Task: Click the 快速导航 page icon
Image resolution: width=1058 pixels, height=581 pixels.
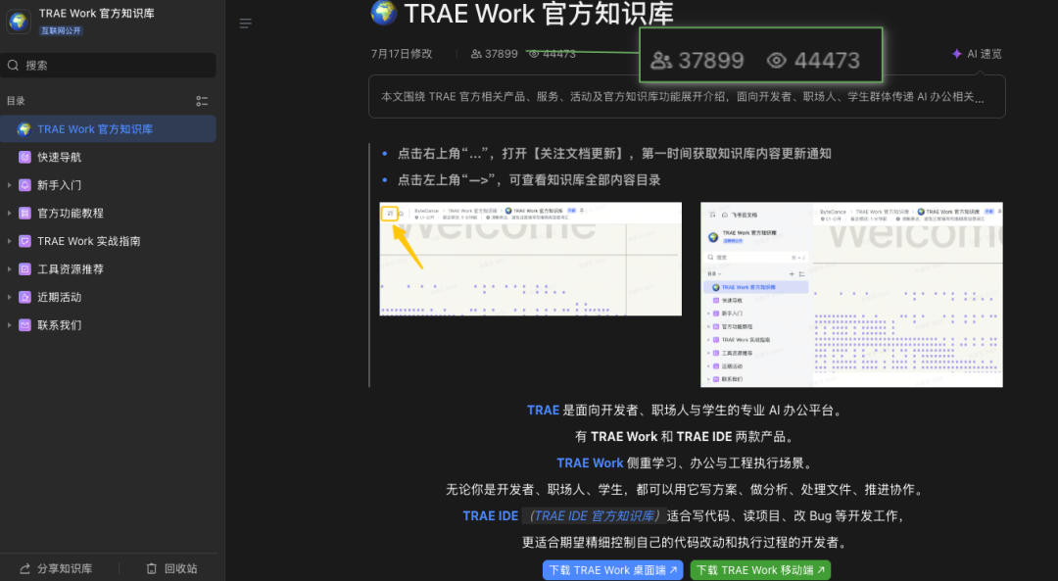Action: point(24,157)
